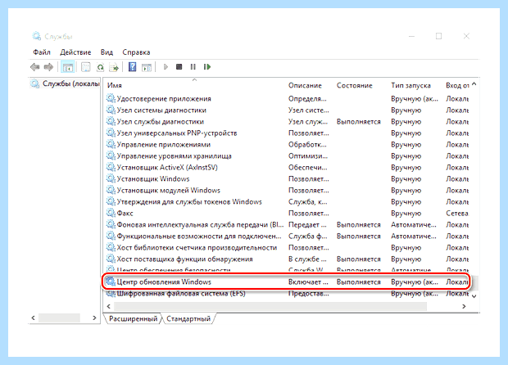This screenshot has width=508, height=365.
Task: Click the gear icon beside Узел системы диагностики
Action: pos(111,110)
